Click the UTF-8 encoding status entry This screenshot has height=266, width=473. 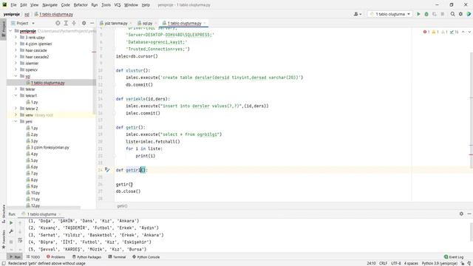point(396,263)
